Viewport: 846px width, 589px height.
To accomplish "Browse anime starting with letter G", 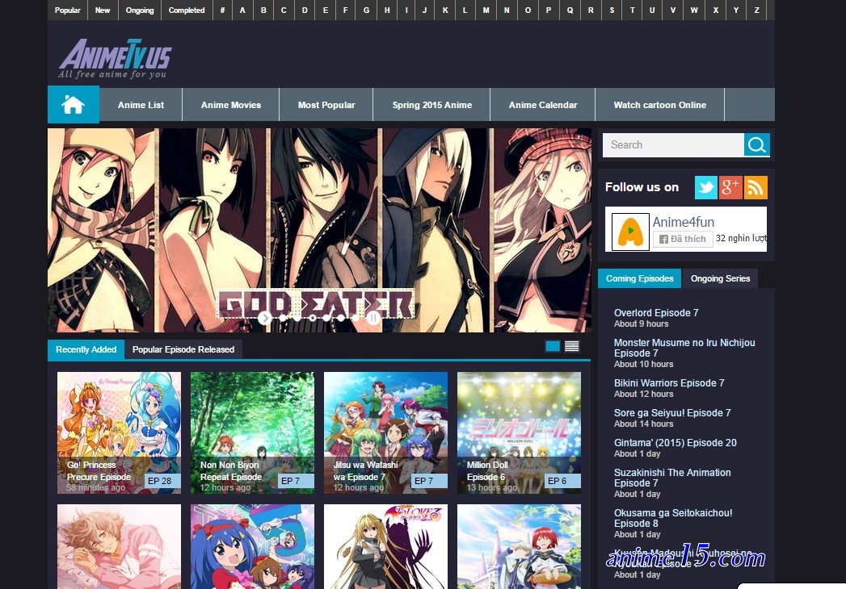I will click(366, 10).
